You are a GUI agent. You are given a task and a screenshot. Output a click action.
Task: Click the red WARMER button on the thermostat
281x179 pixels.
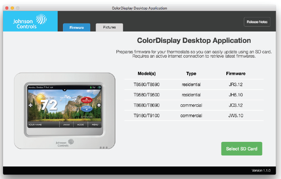pyautogui.click(x=86, y=100)
